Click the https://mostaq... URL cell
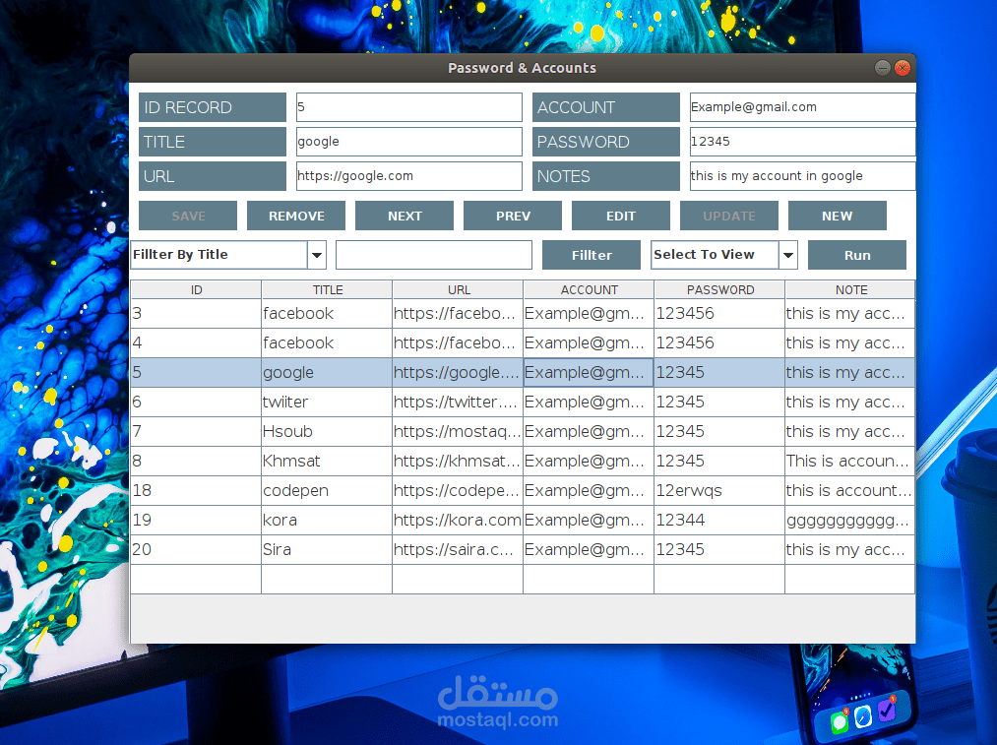Image resolution: width=997 pixels, height=745 pixels. coord(458,431)
